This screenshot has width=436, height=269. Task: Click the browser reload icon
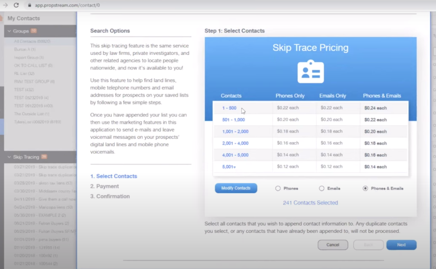pos(16,5)
